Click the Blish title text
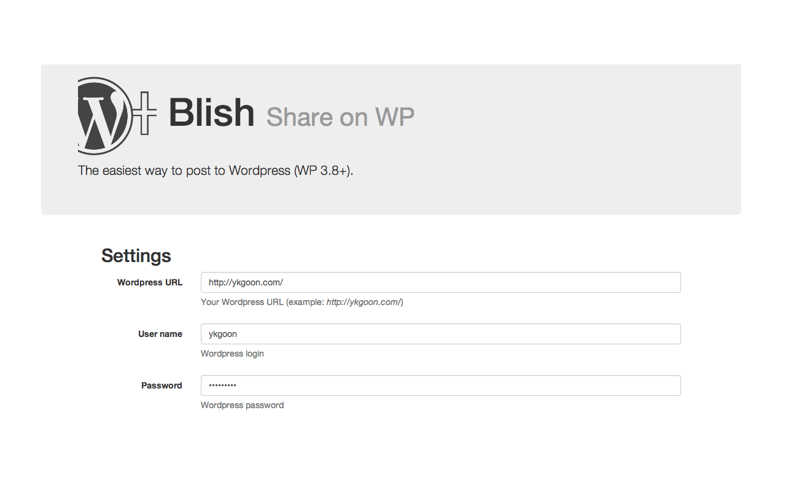Viewport: 786px width, 491px height. (211, 113)
